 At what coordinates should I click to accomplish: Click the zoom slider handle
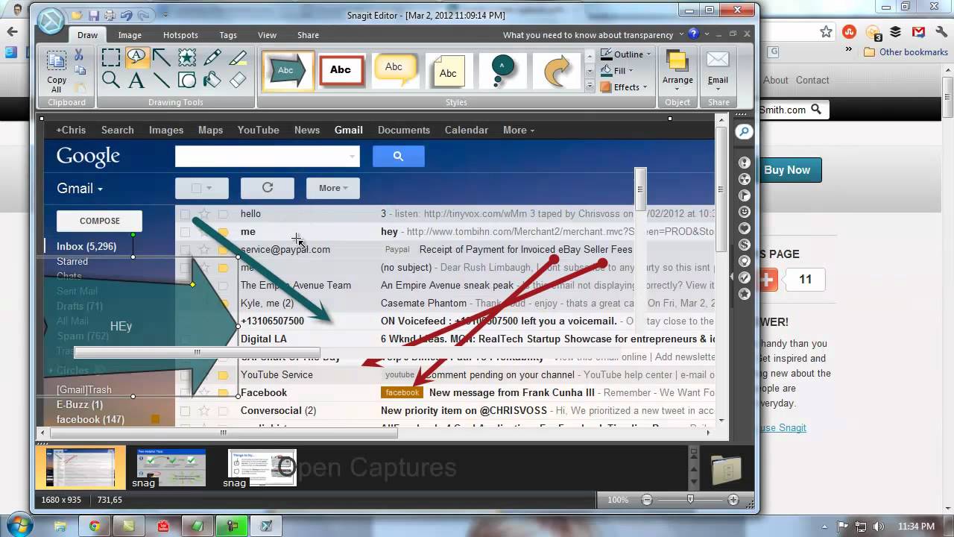pyautogui.click(x=690, y=499)
